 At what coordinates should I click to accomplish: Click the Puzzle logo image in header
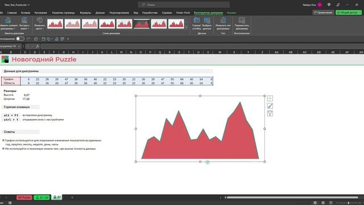[x=5, y=59]
